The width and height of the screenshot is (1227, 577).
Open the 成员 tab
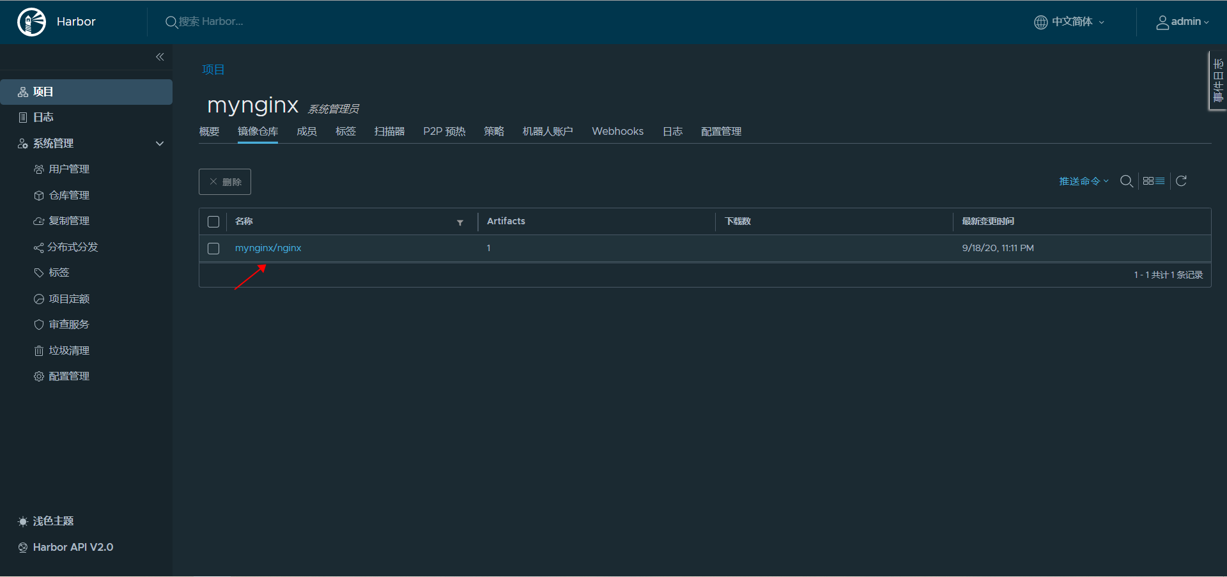pos(307,132)
